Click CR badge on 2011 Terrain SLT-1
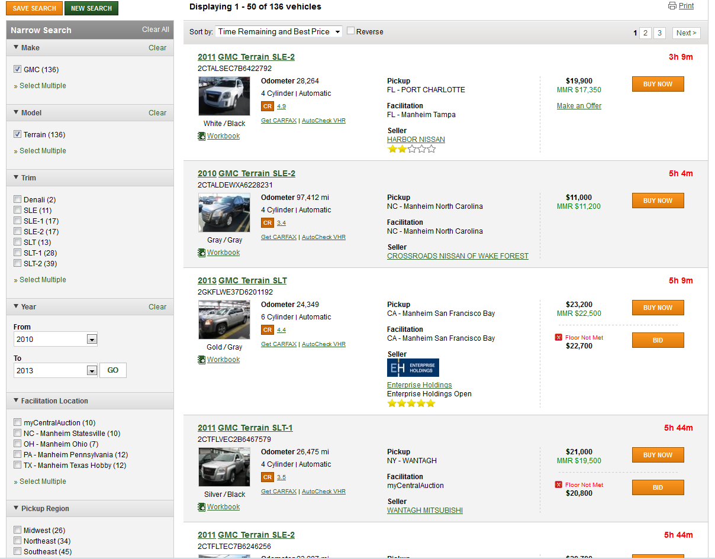The image size is (715, 559). pyautogui.click(x=268, y=477)
